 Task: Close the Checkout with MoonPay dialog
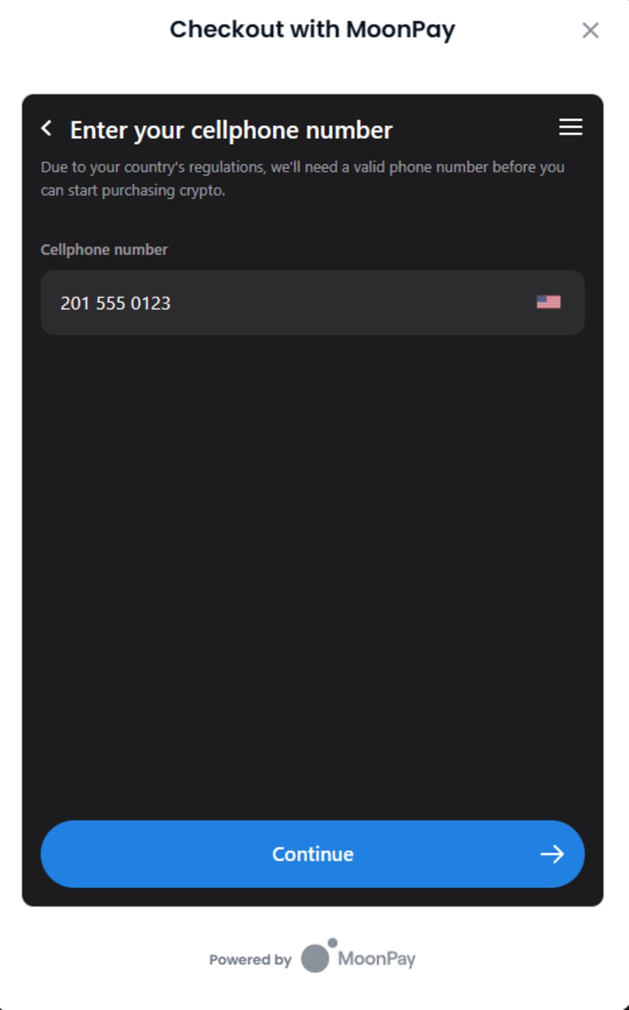pyautogui.click(x=590, y=30)
